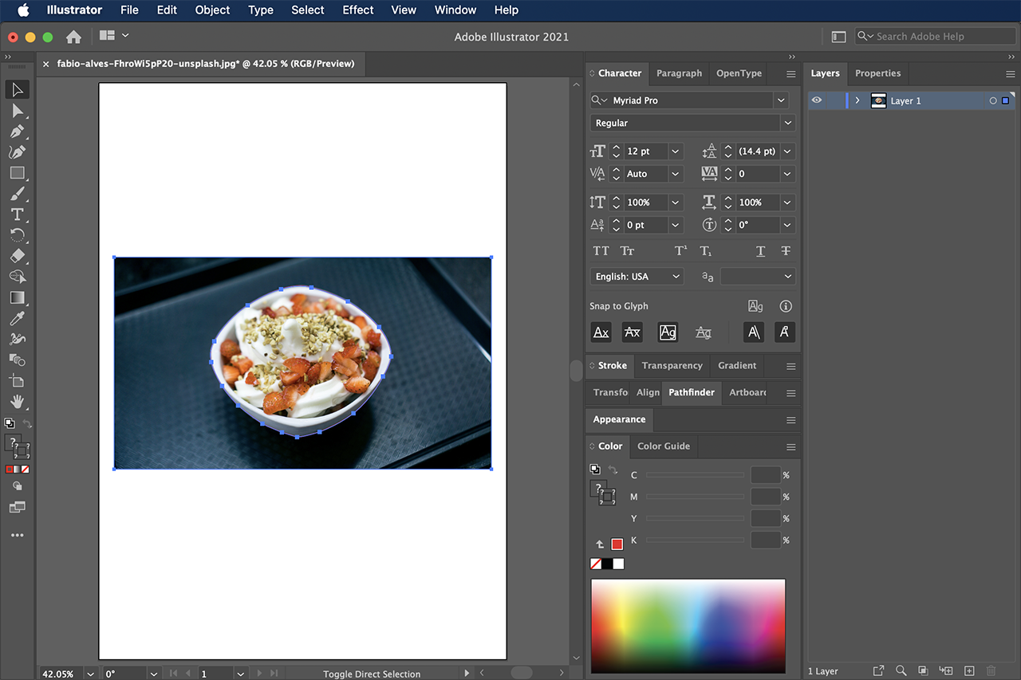Select the Pen tool
The image size is (1021, 680).
(x=18, y=132)
